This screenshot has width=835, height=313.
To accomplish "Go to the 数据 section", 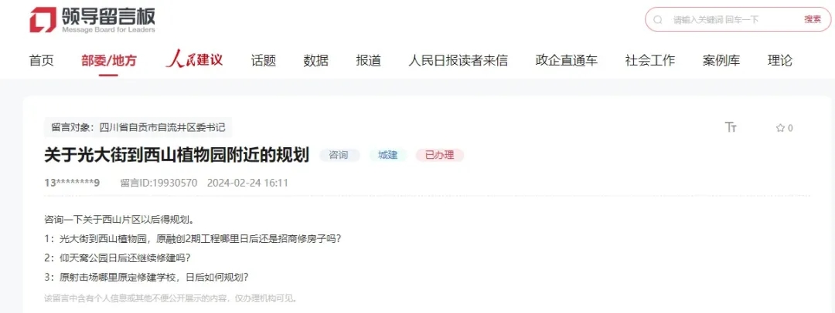I will pos(315,61).
